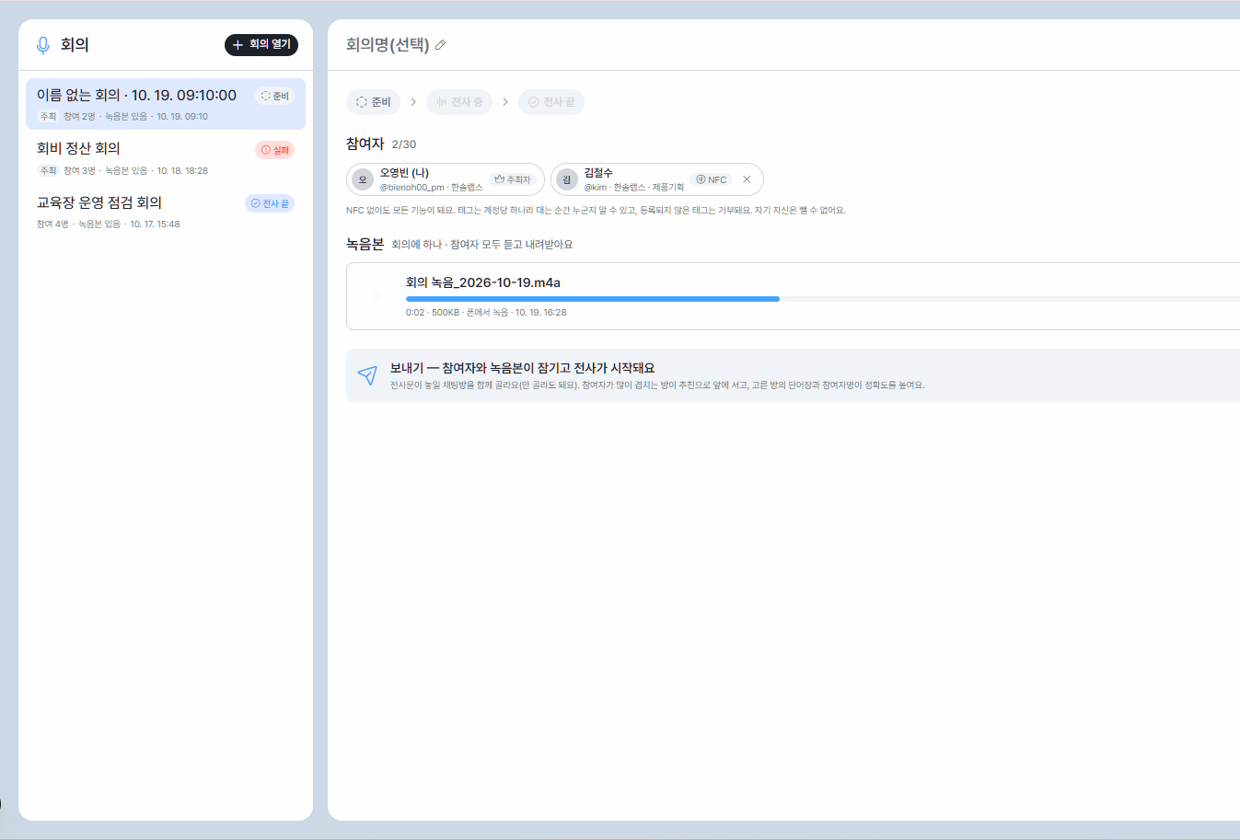Click 보내기 — 참여자와 녹음본이 잠기고 banner
The width and height of the screenshot is (1240, 840).
(793, 375)
